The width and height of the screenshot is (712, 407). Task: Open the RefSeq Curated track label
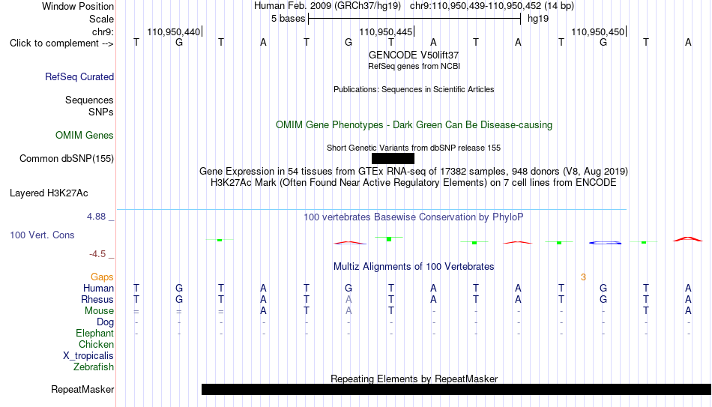(x=79, y=76)
